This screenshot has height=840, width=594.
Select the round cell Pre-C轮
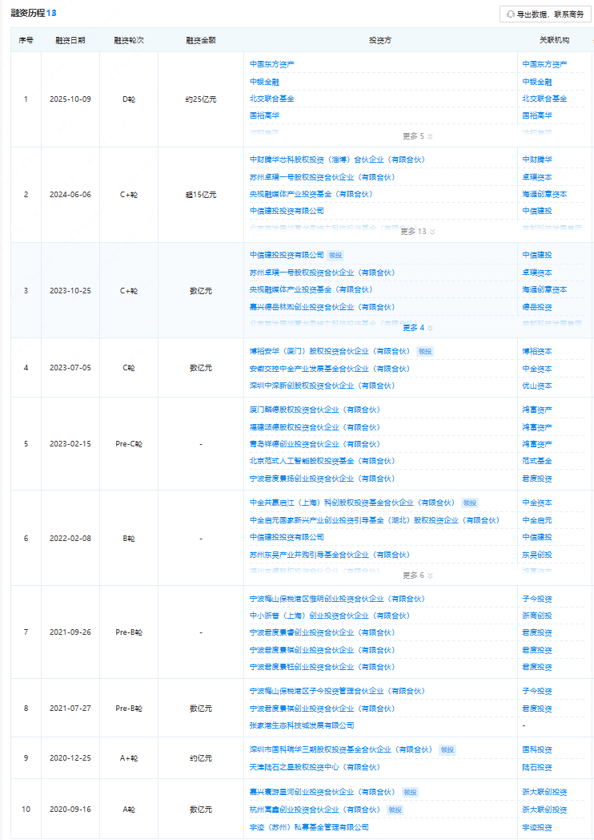coord(128,444)
